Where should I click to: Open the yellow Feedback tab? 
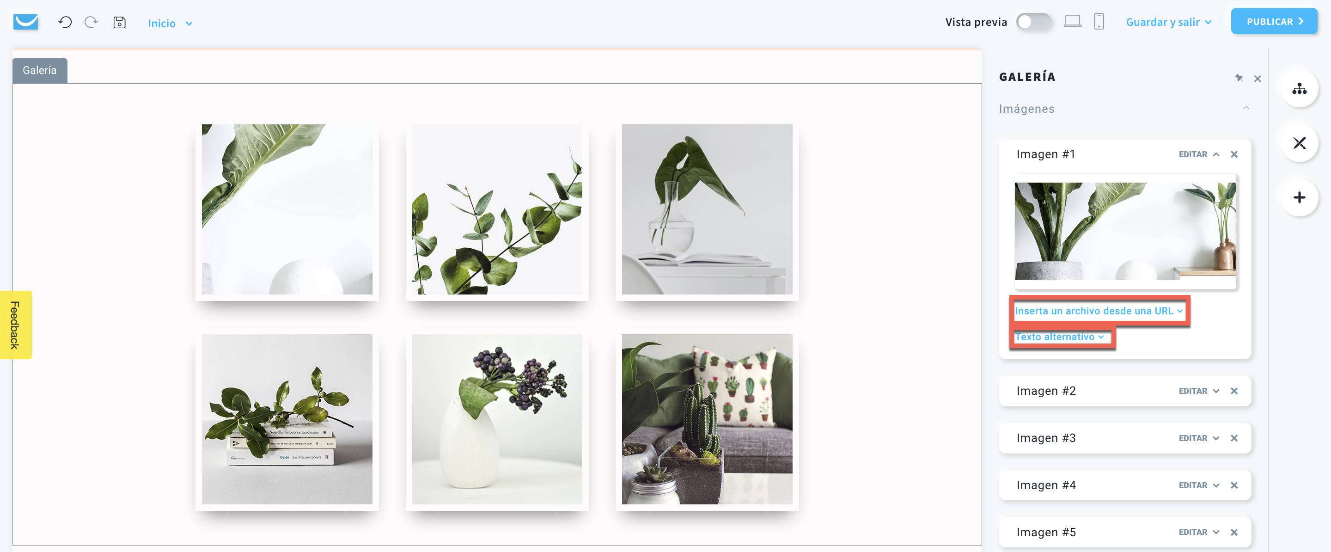point(16,325)
